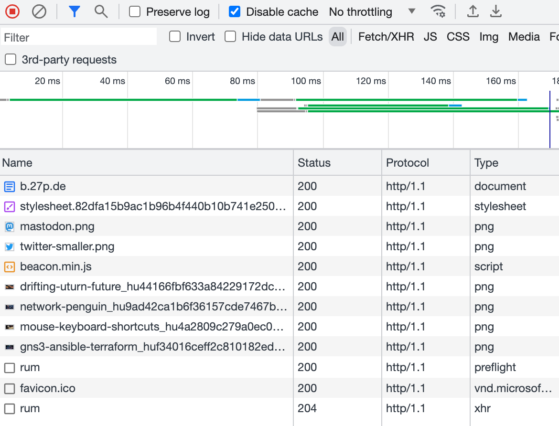The image size is (559, 426).
Task: Select the CSS resource type filter
Action: coord(458,37)
